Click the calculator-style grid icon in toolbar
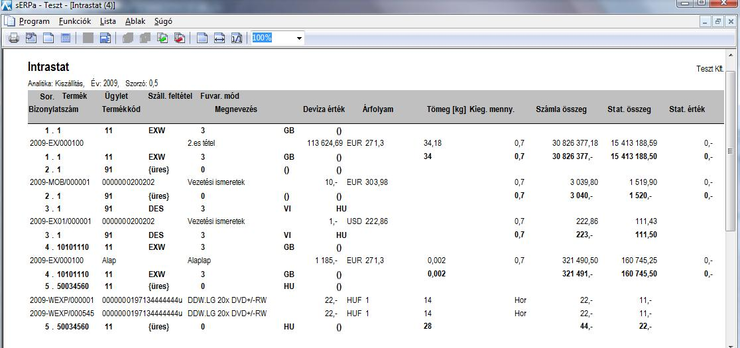740x348 pixels. pyautogui.click(x=66, y=38)
